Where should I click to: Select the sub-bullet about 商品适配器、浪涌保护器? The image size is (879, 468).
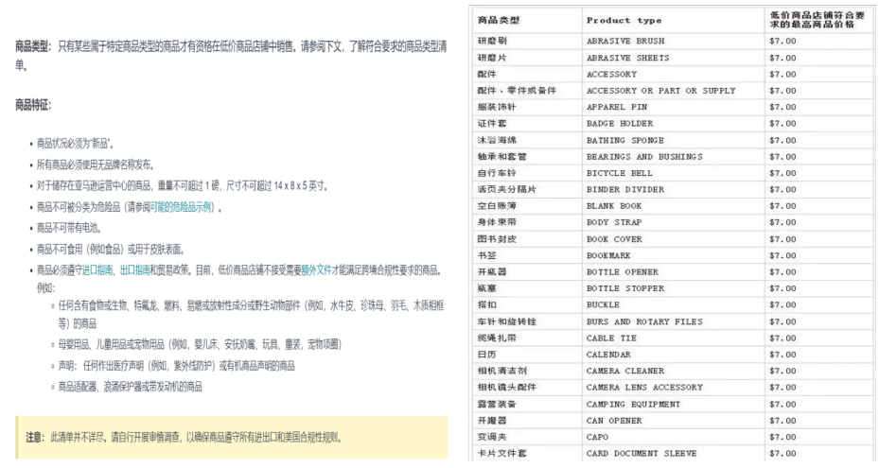[130, 387]
